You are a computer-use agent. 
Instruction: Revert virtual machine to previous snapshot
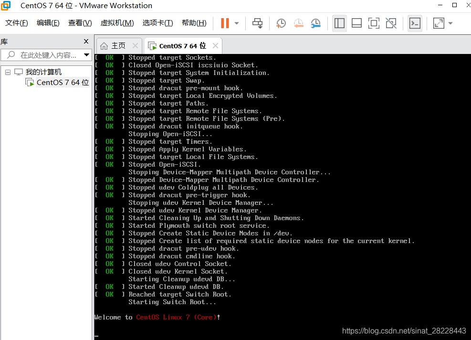pyautogui.click(x=298, y=23)
